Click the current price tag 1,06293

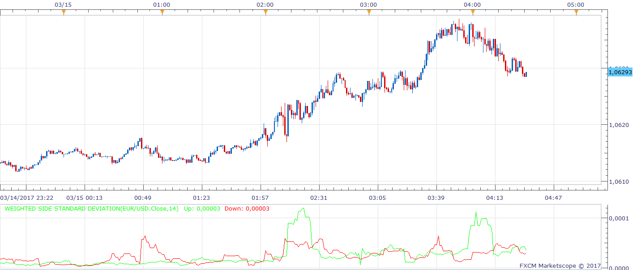[620, 72]
